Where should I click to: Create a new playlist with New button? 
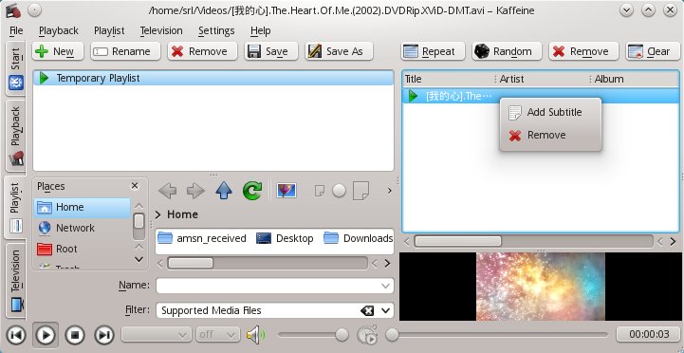tap(58, 51)
